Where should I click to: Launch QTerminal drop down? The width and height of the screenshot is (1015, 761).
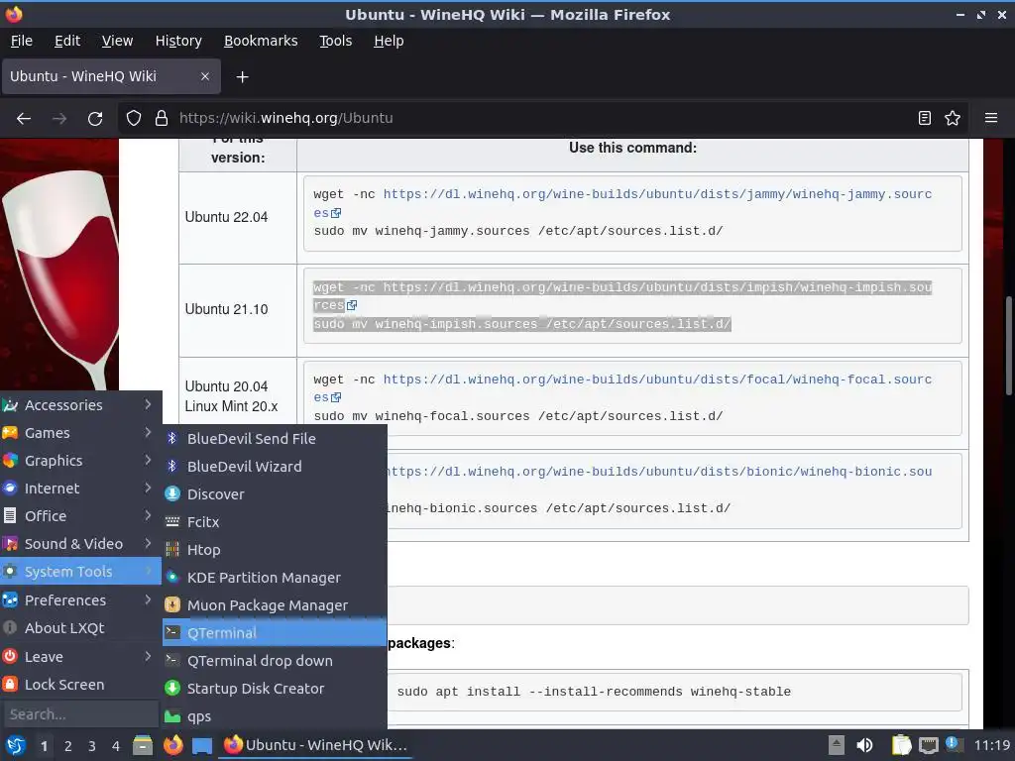(x=275, y=661)
